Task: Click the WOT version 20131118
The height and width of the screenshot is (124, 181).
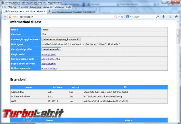Action: (53, 101)
